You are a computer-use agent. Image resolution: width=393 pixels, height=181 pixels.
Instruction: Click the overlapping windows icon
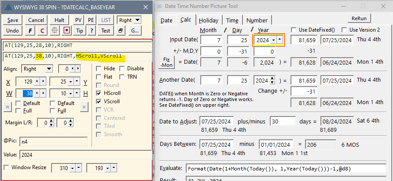121,31
